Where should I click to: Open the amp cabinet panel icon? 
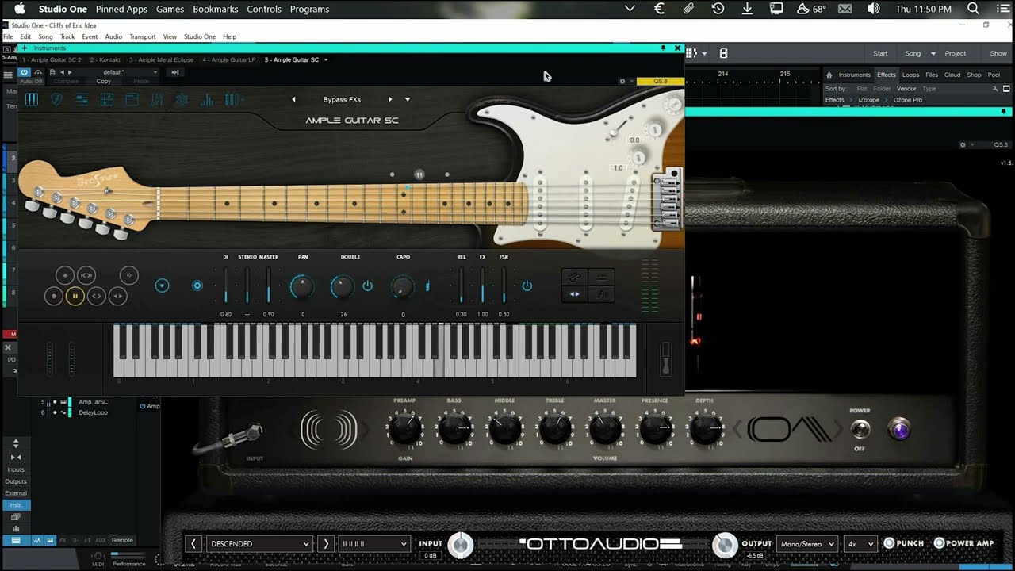tap(132, 100)
